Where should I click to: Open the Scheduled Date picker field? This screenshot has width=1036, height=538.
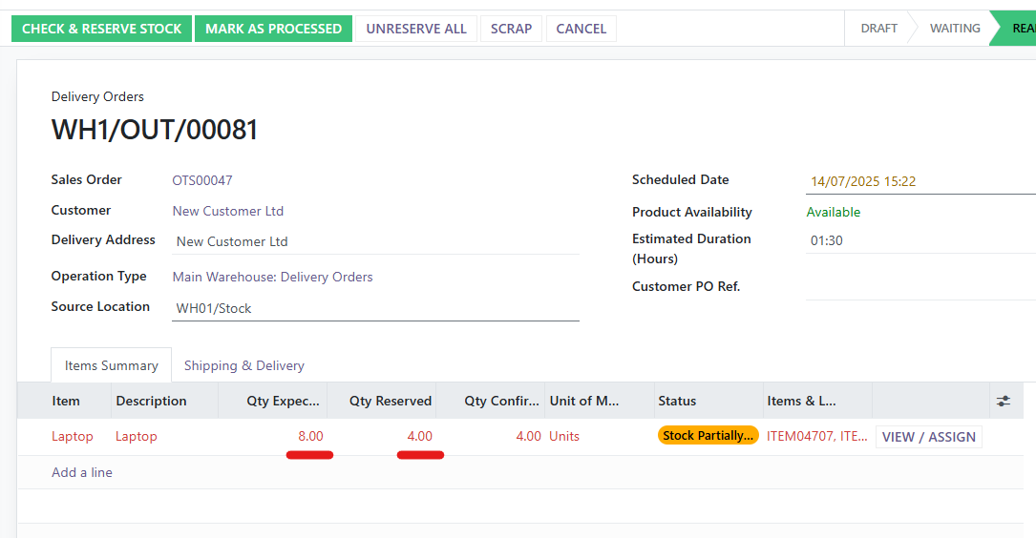917,181
